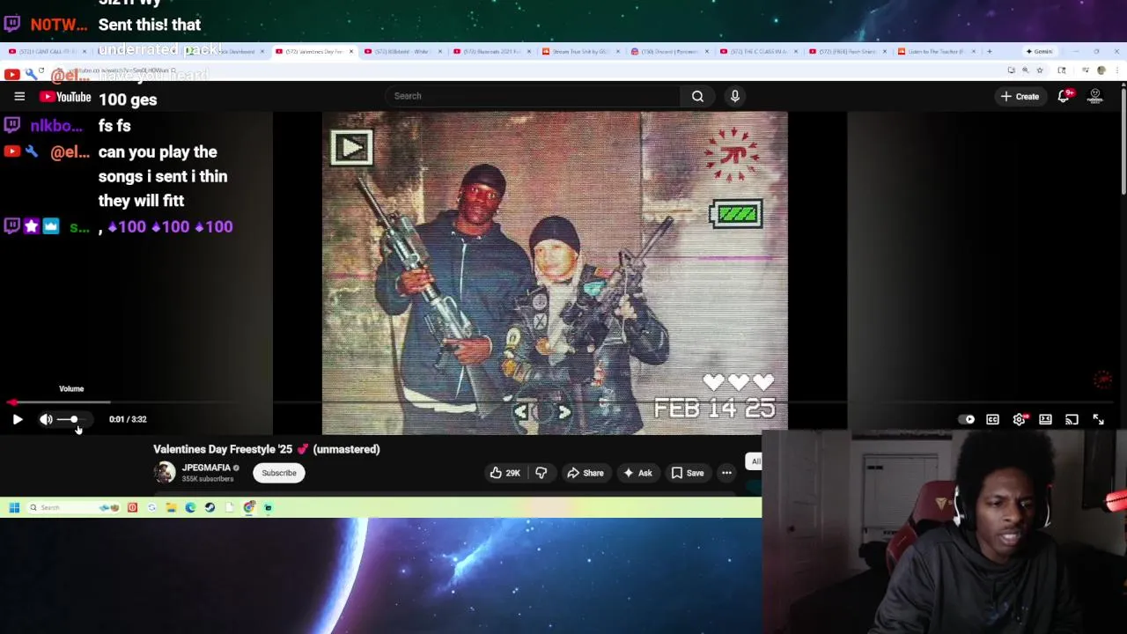This screenshot has height=634, width=1127.
Task: Open Steam from the taskbar
Action: pyautogui.click(x=210, y=508)
